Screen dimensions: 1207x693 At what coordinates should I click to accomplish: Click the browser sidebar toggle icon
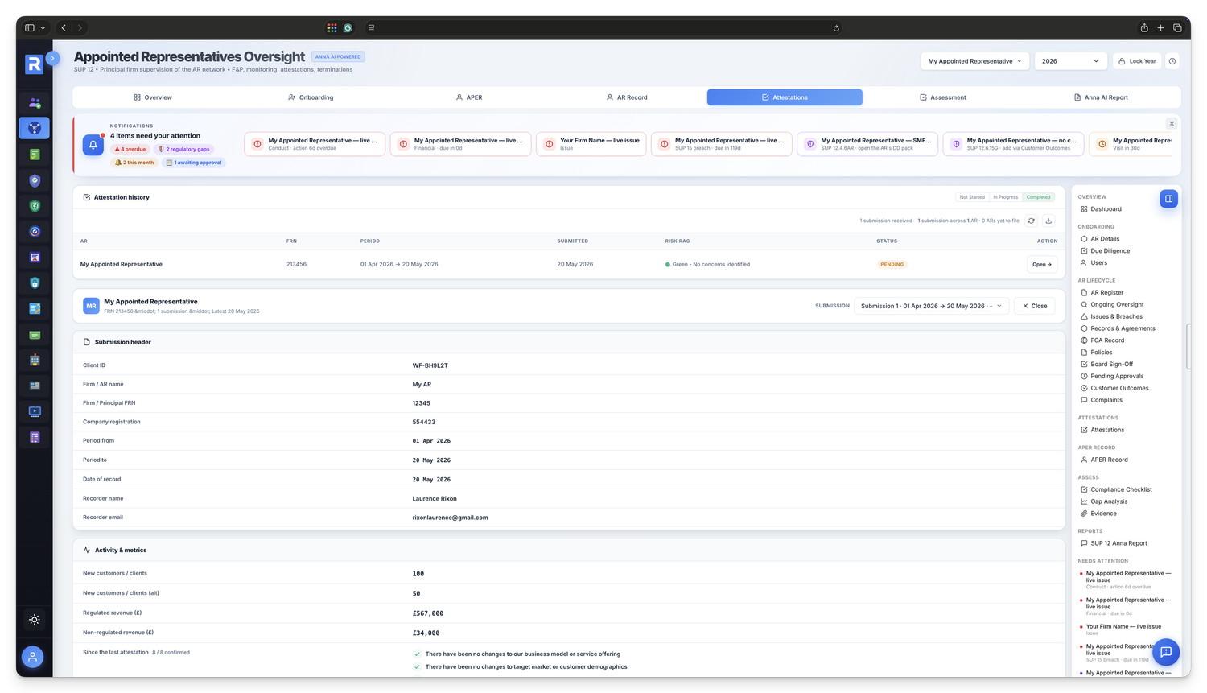30,27
